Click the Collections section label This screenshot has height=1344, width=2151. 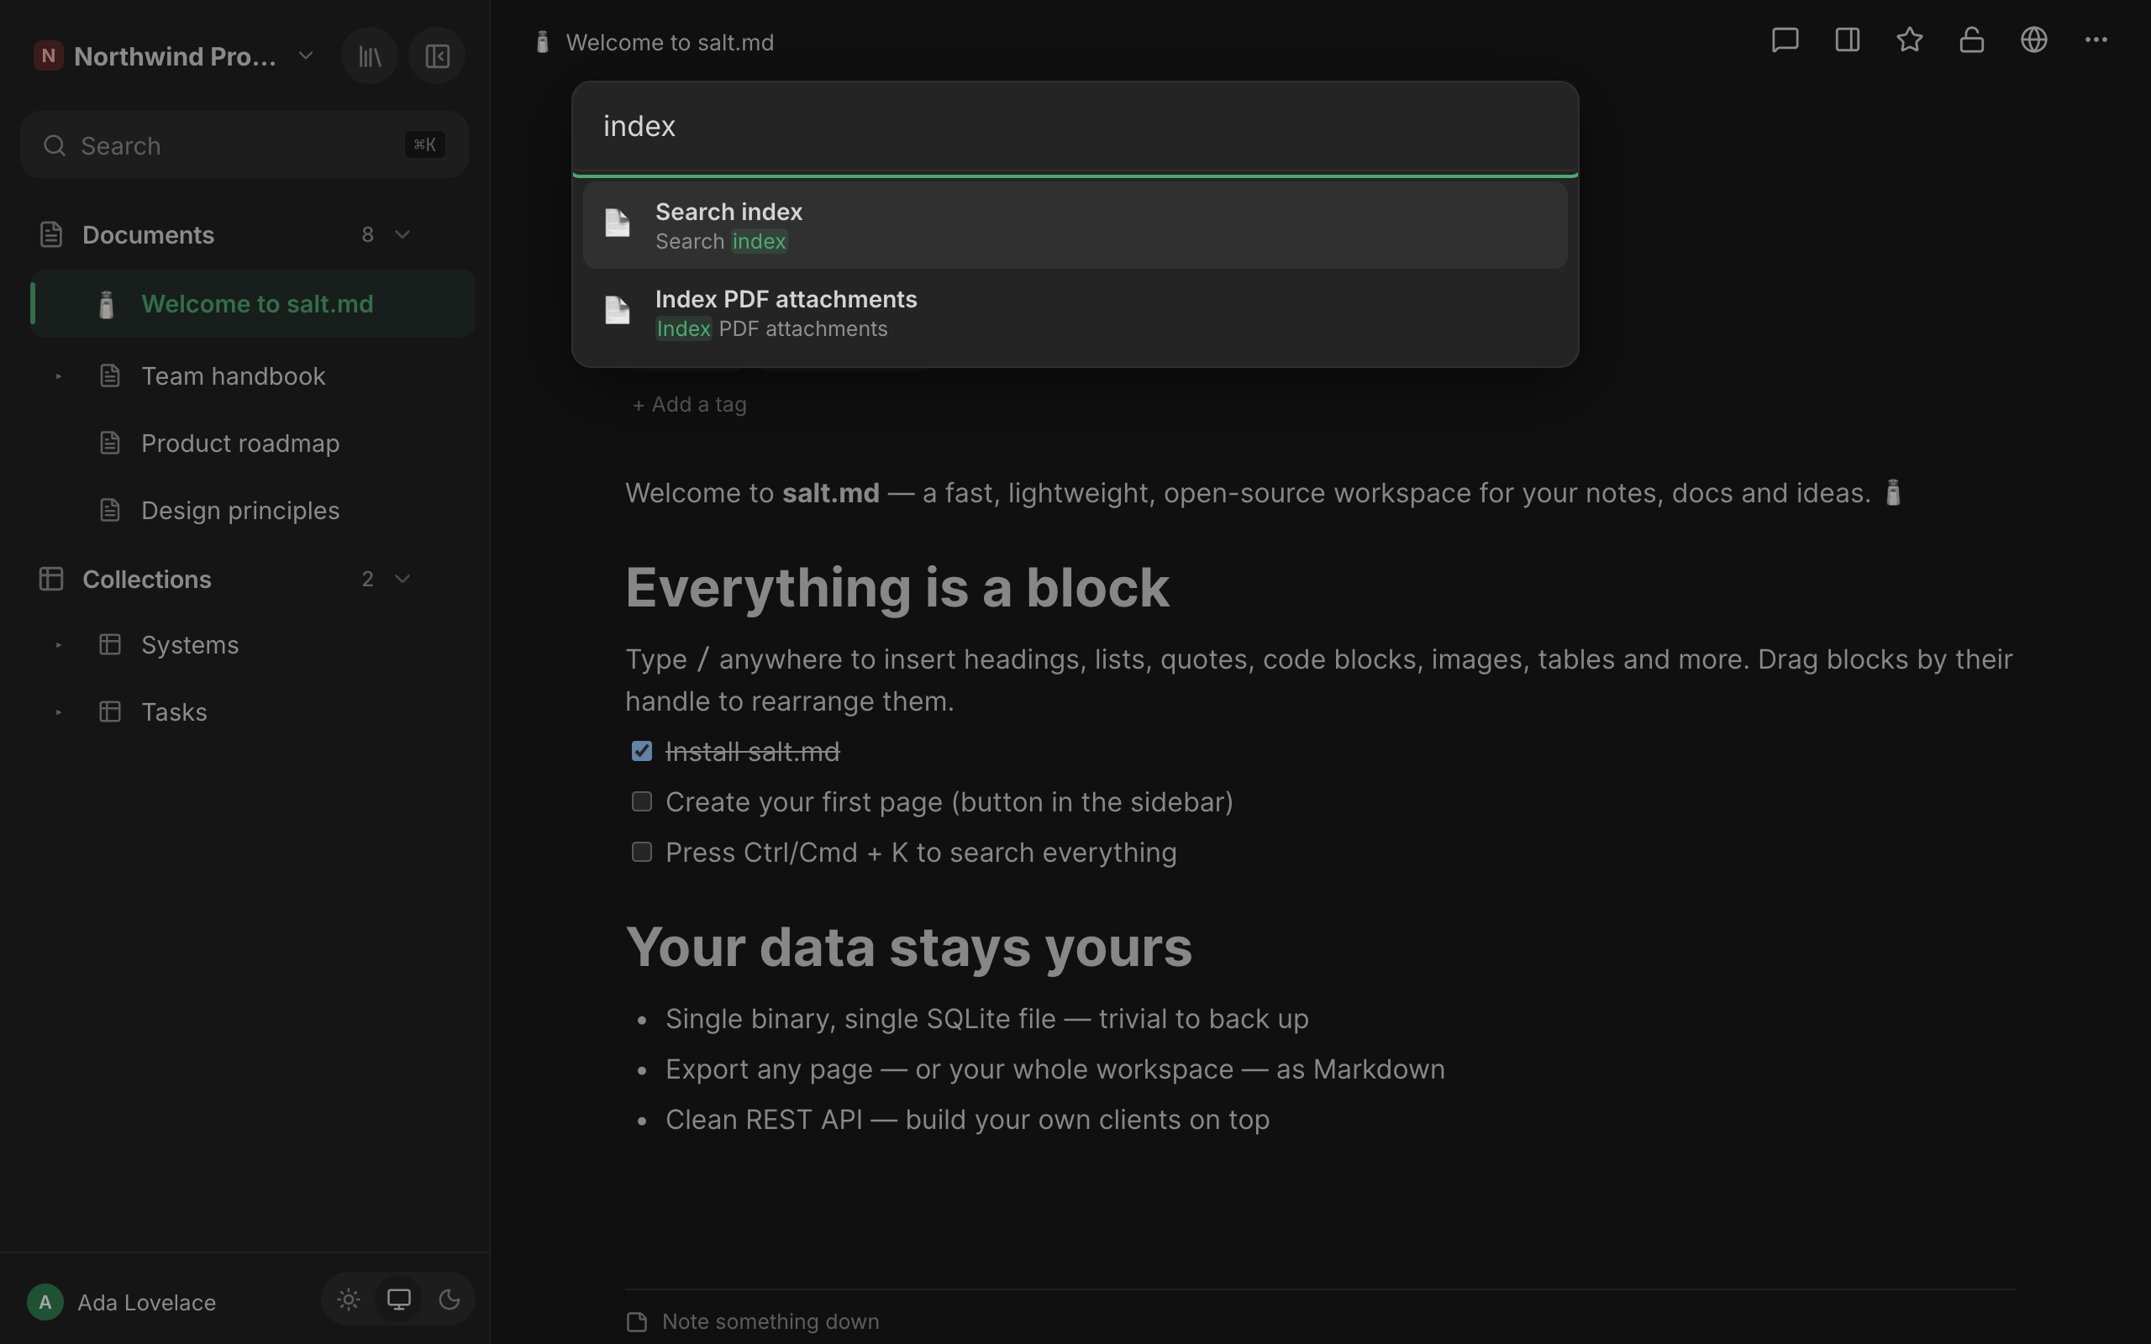click(147, 579)
